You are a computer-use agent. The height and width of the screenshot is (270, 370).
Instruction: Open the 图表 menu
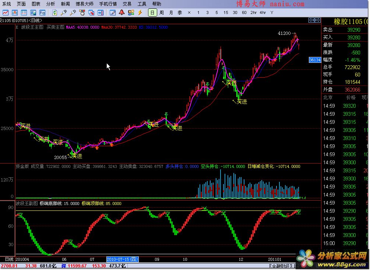click(x=36, y=4)
